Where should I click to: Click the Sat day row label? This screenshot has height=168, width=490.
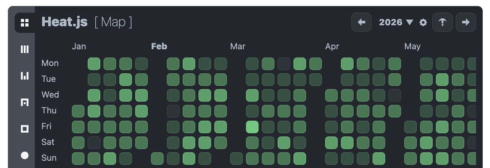[48, 142]
